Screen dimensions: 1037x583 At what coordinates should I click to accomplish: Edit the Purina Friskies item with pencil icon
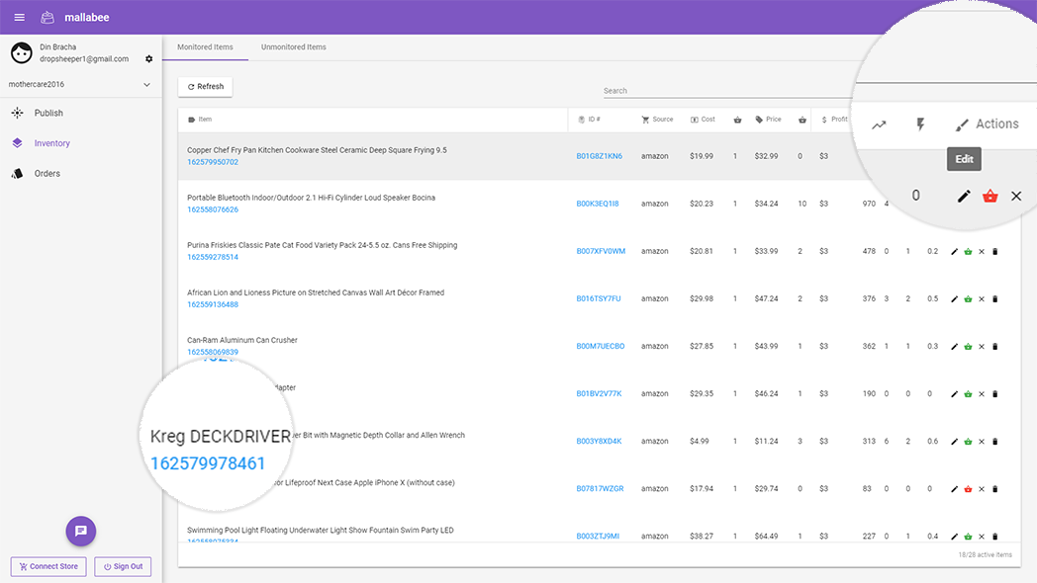954,252
